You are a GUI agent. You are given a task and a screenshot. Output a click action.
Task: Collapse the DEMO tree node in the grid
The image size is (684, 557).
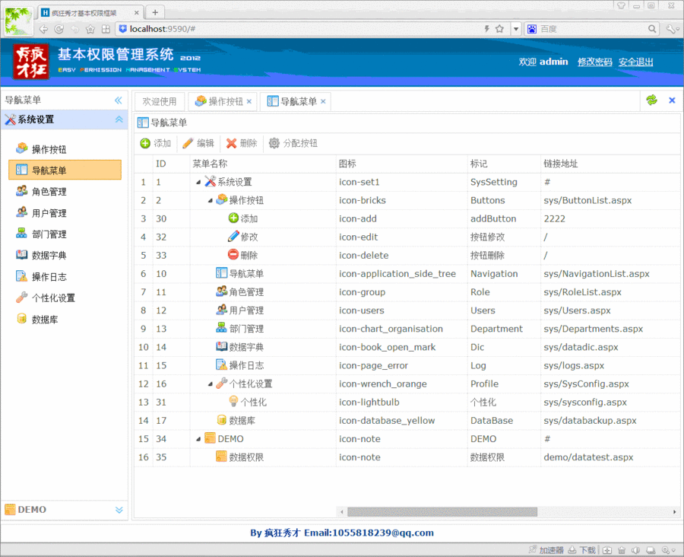(198, 439)
